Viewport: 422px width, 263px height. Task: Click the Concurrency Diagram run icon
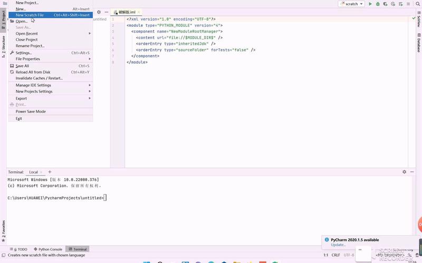(x=401, y=4)
